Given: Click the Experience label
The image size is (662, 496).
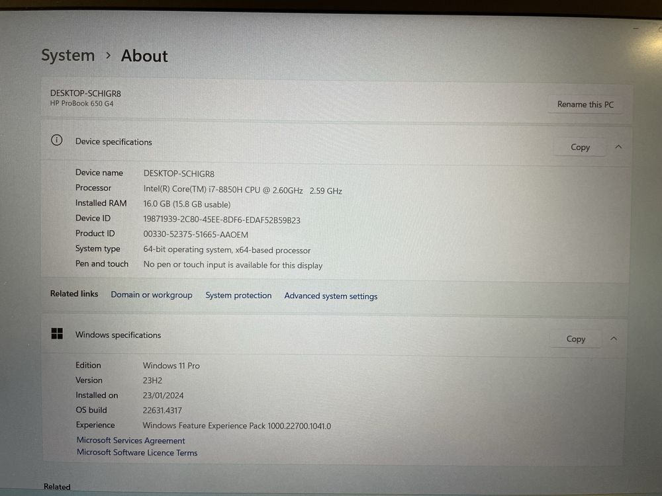Looking at the screenshot, I should point(95,425).
